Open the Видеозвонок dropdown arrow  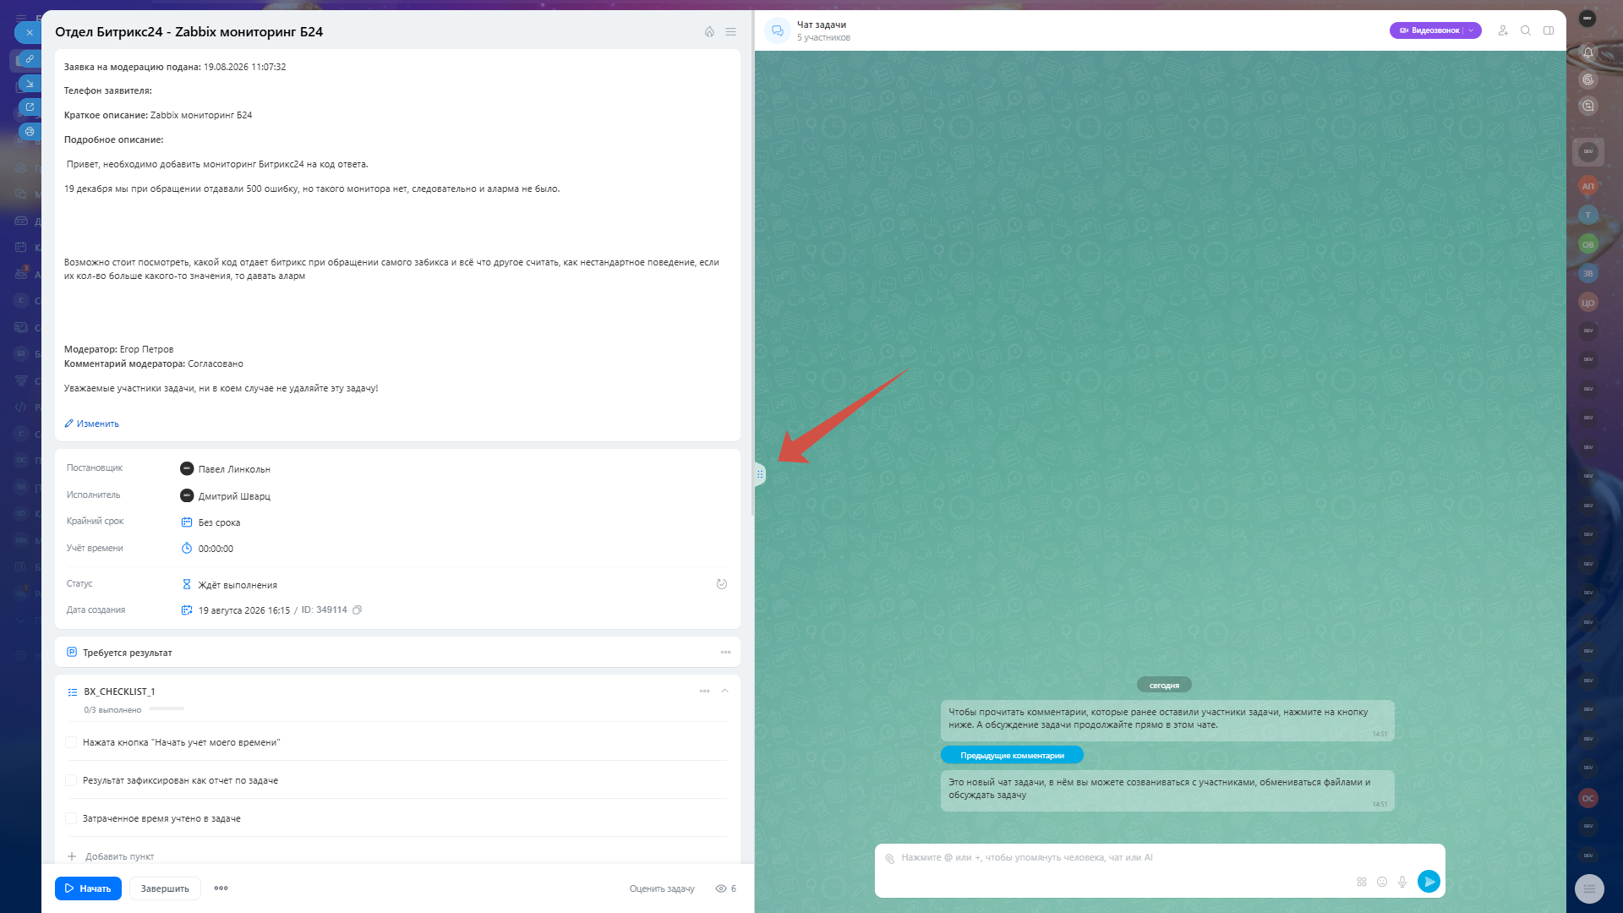[x=1471, y=30]
